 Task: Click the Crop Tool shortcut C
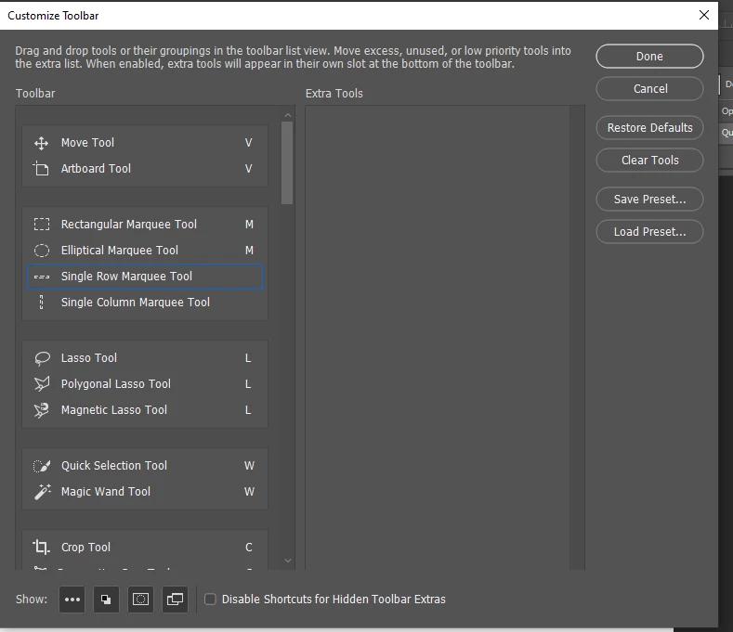click(249, 548)
